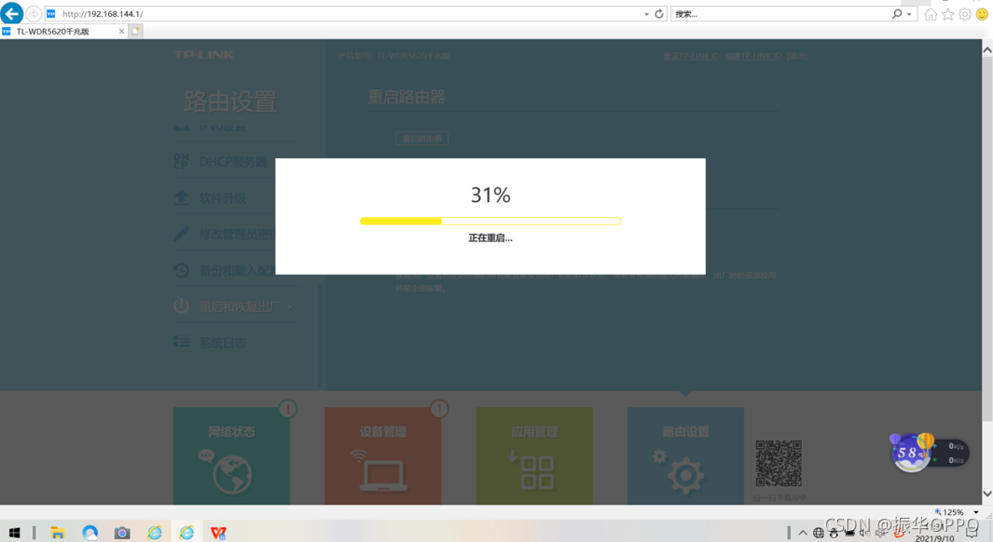Open the 备份和载入配置 menu item
Image resolution: width=993 pixels, height=542 pixels.
pos(224,270)
